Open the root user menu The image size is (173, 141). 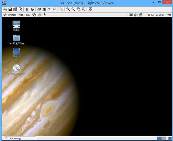click(169, 15)
